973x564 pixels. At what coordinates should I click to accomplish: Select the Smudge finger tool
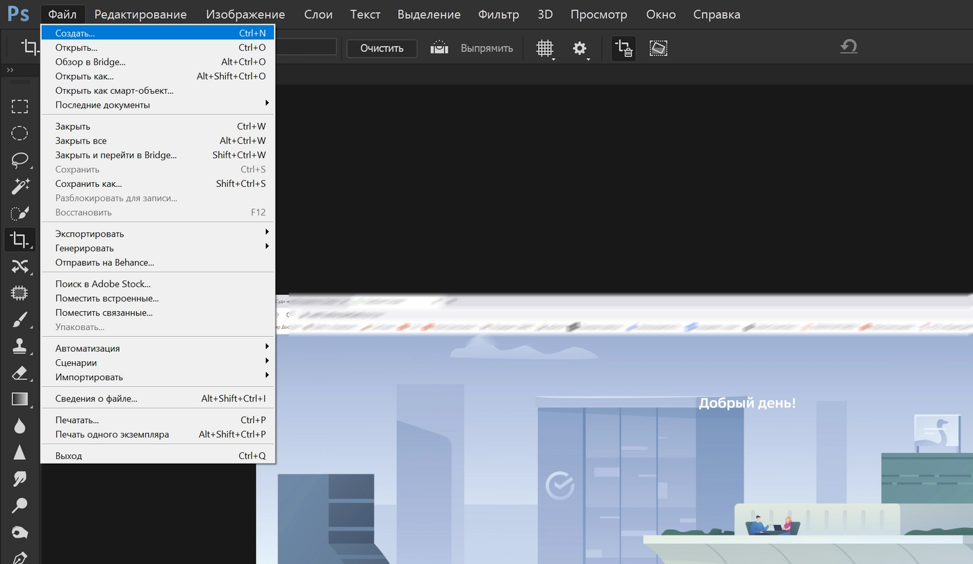point(19,479)
